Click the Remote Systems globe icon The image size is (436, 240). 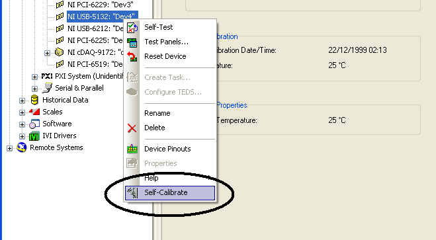[21, 147]
